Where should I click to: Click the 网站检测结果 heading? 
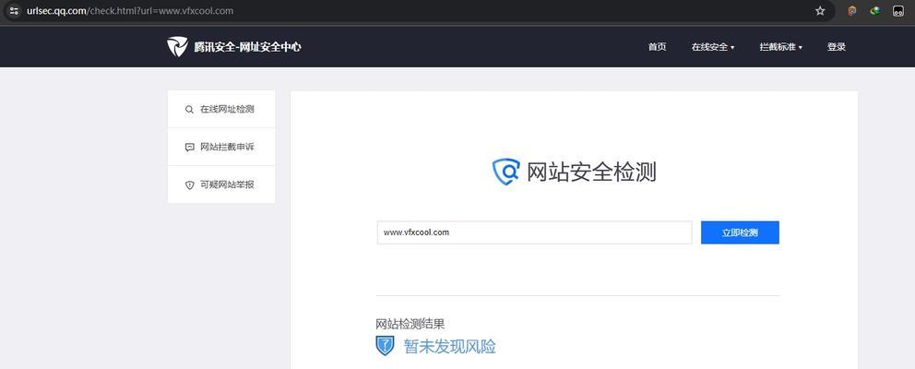410,324
